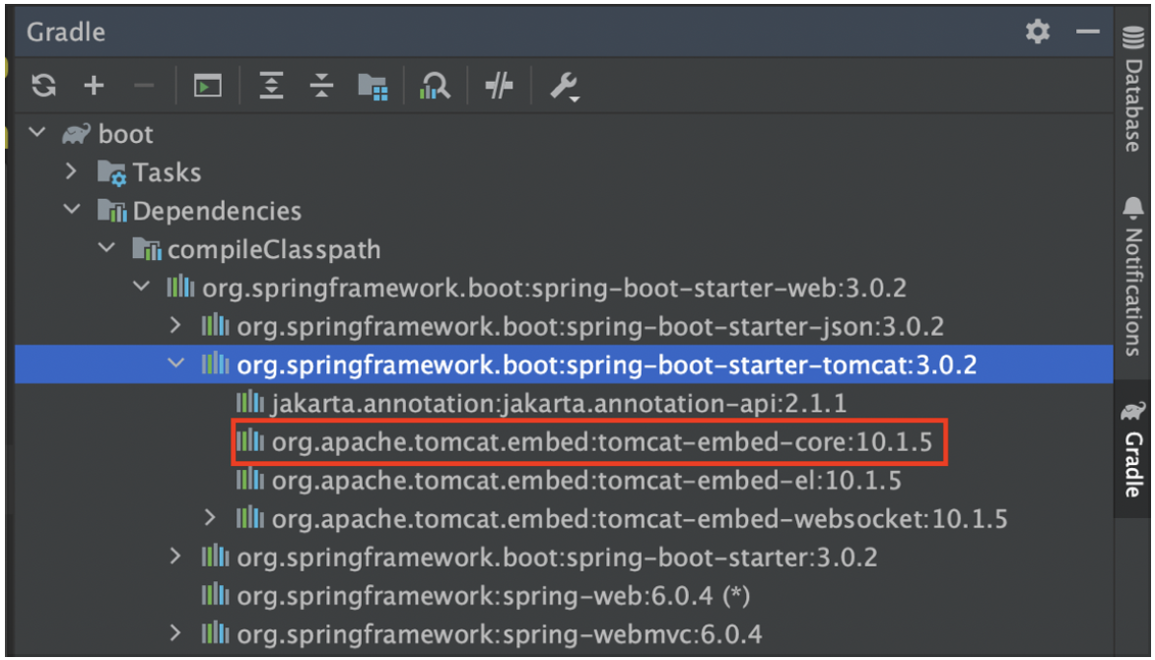Expand all tree nodes
Image resolution: width=1155 pixels, height=660 pixels.
[x=271, y=86]
